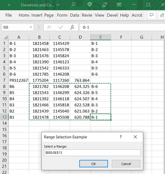Open the Acrobat tab
This screenshot has height=174, width=165.
tap(137, 15)
